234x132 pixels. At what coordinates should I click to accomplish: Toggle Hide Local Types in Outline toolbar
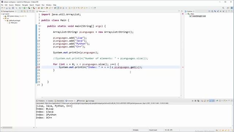click(x=223, y=11)
